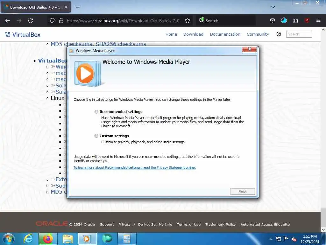Open the Privacy footer link
Viewport: 326px width, 245px height.
(x=124, y=224)
